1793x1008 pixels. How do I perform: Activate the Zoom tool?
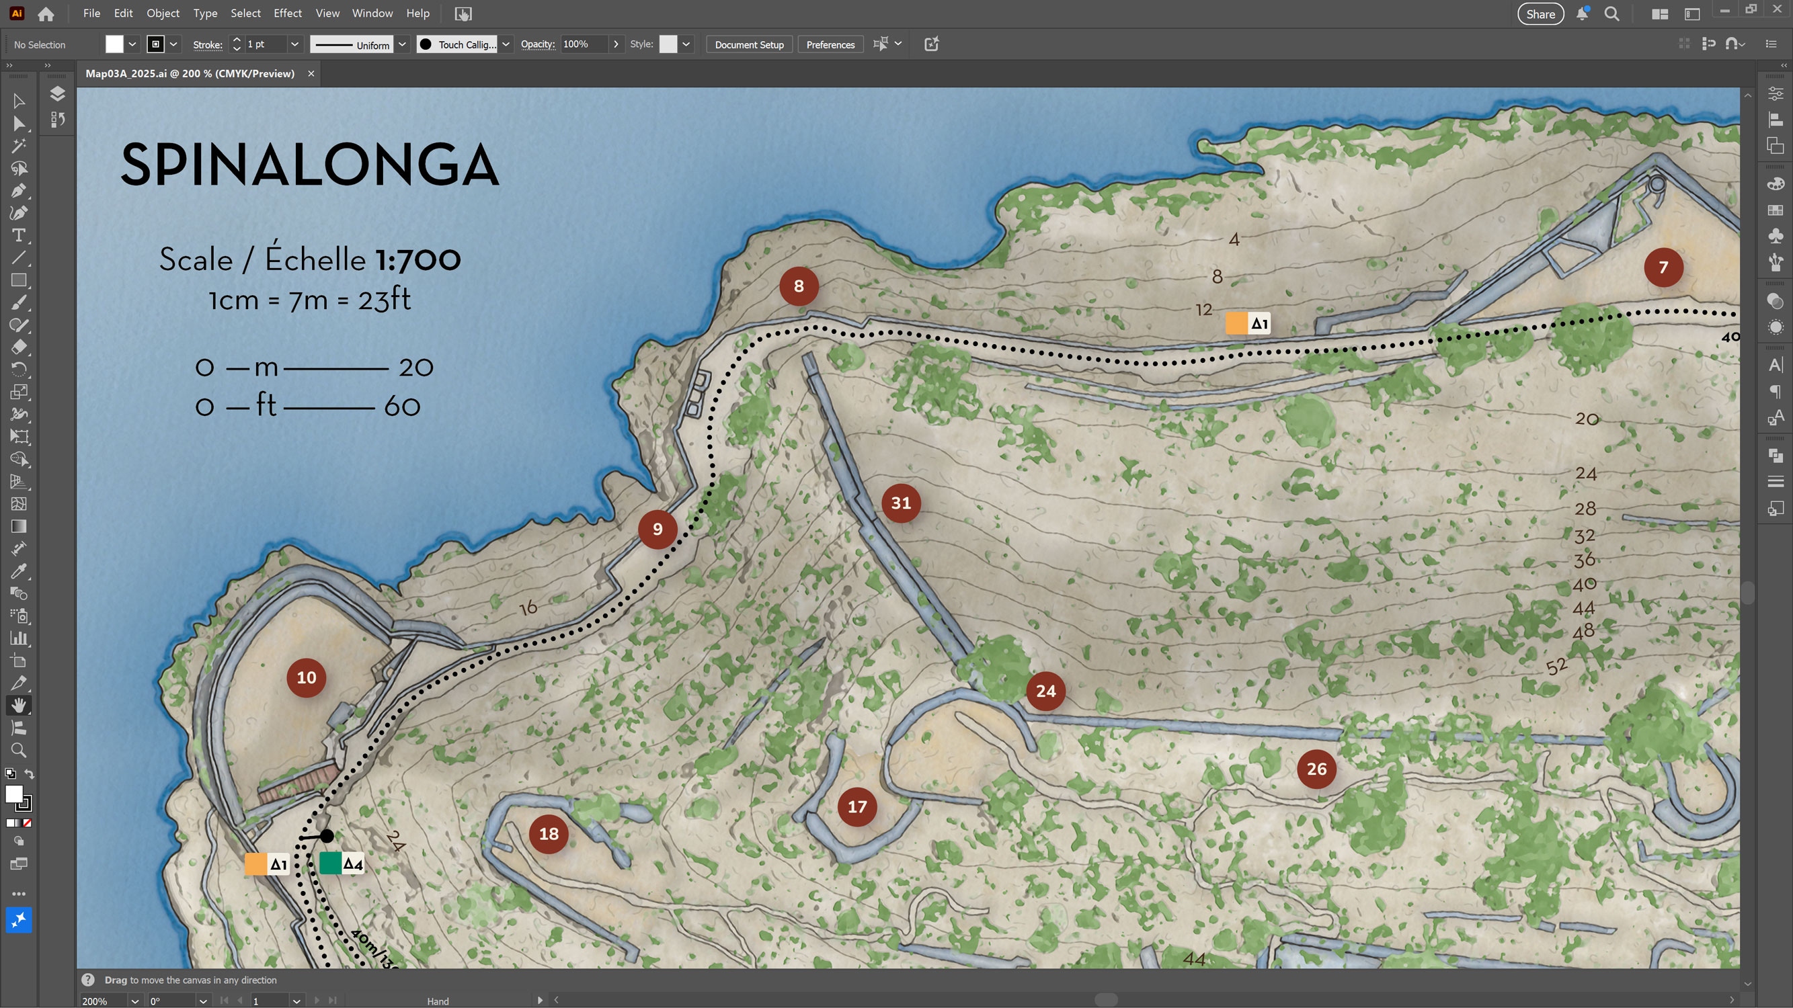tap(19, 751)
